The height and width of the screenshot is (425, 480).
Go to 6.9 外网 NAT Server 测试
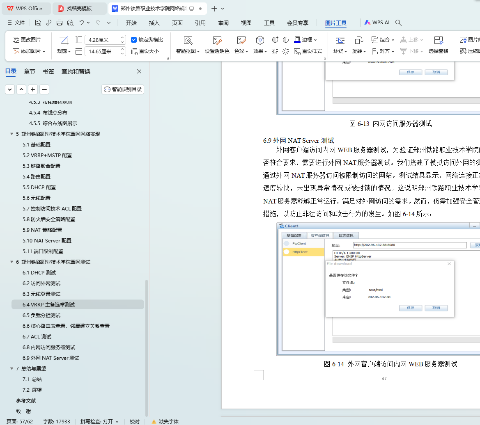pyautogui.click(x=51, y=358)
